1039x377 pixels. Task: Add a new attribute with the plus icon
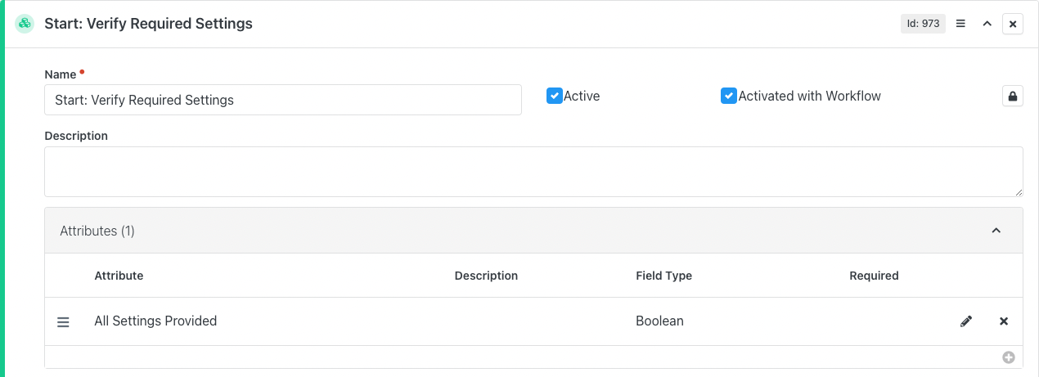pos(1009,357)
